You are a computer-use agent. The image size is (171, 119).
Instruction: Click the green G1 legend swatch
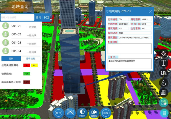(27, 74)
